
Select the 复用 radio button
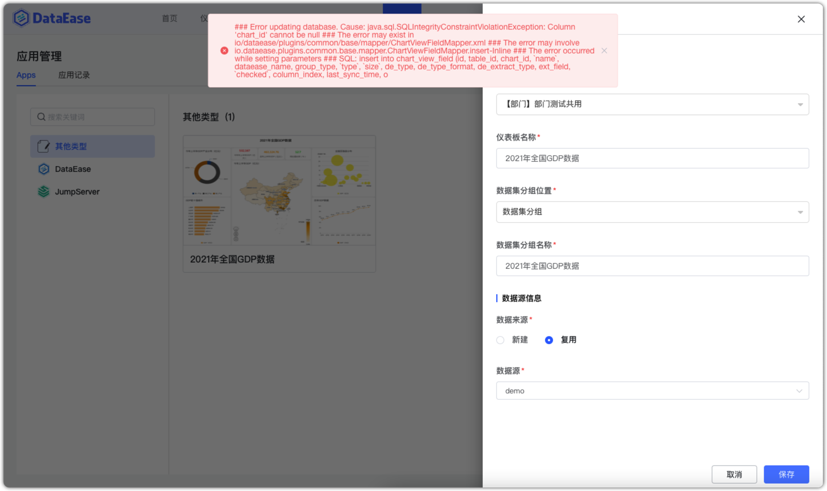tap(548, 340)
